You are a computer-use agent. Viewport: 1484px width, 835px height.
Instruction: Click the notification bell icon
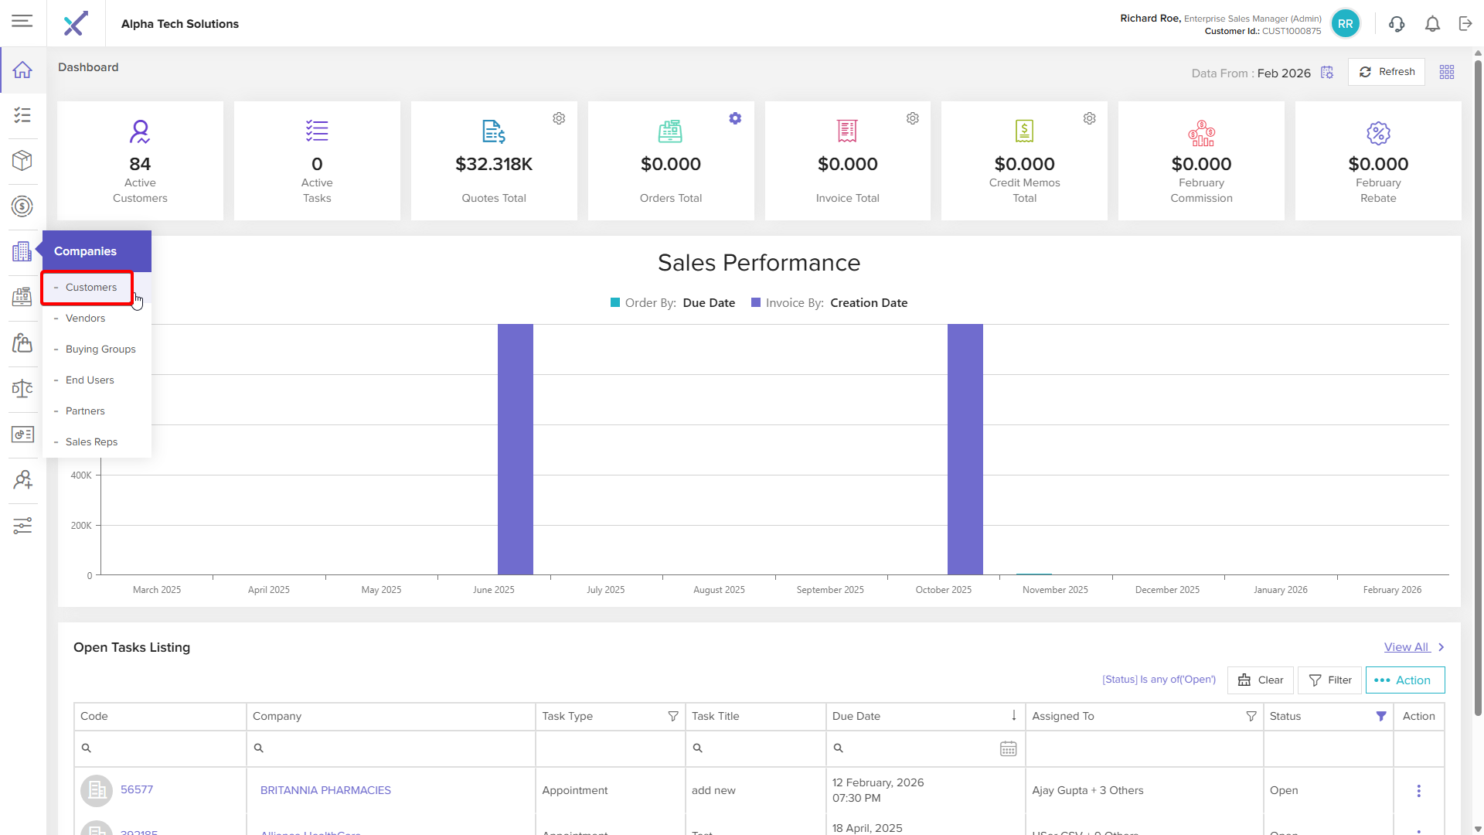coord(1432,24)
